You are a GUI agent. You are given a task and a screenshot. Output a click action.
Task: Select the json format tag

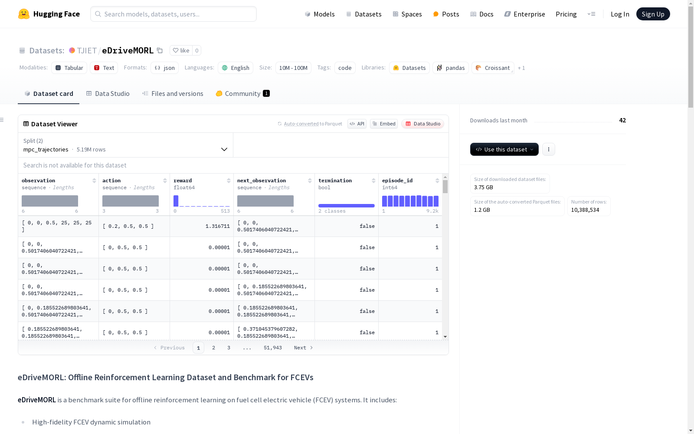click(165, 68)
